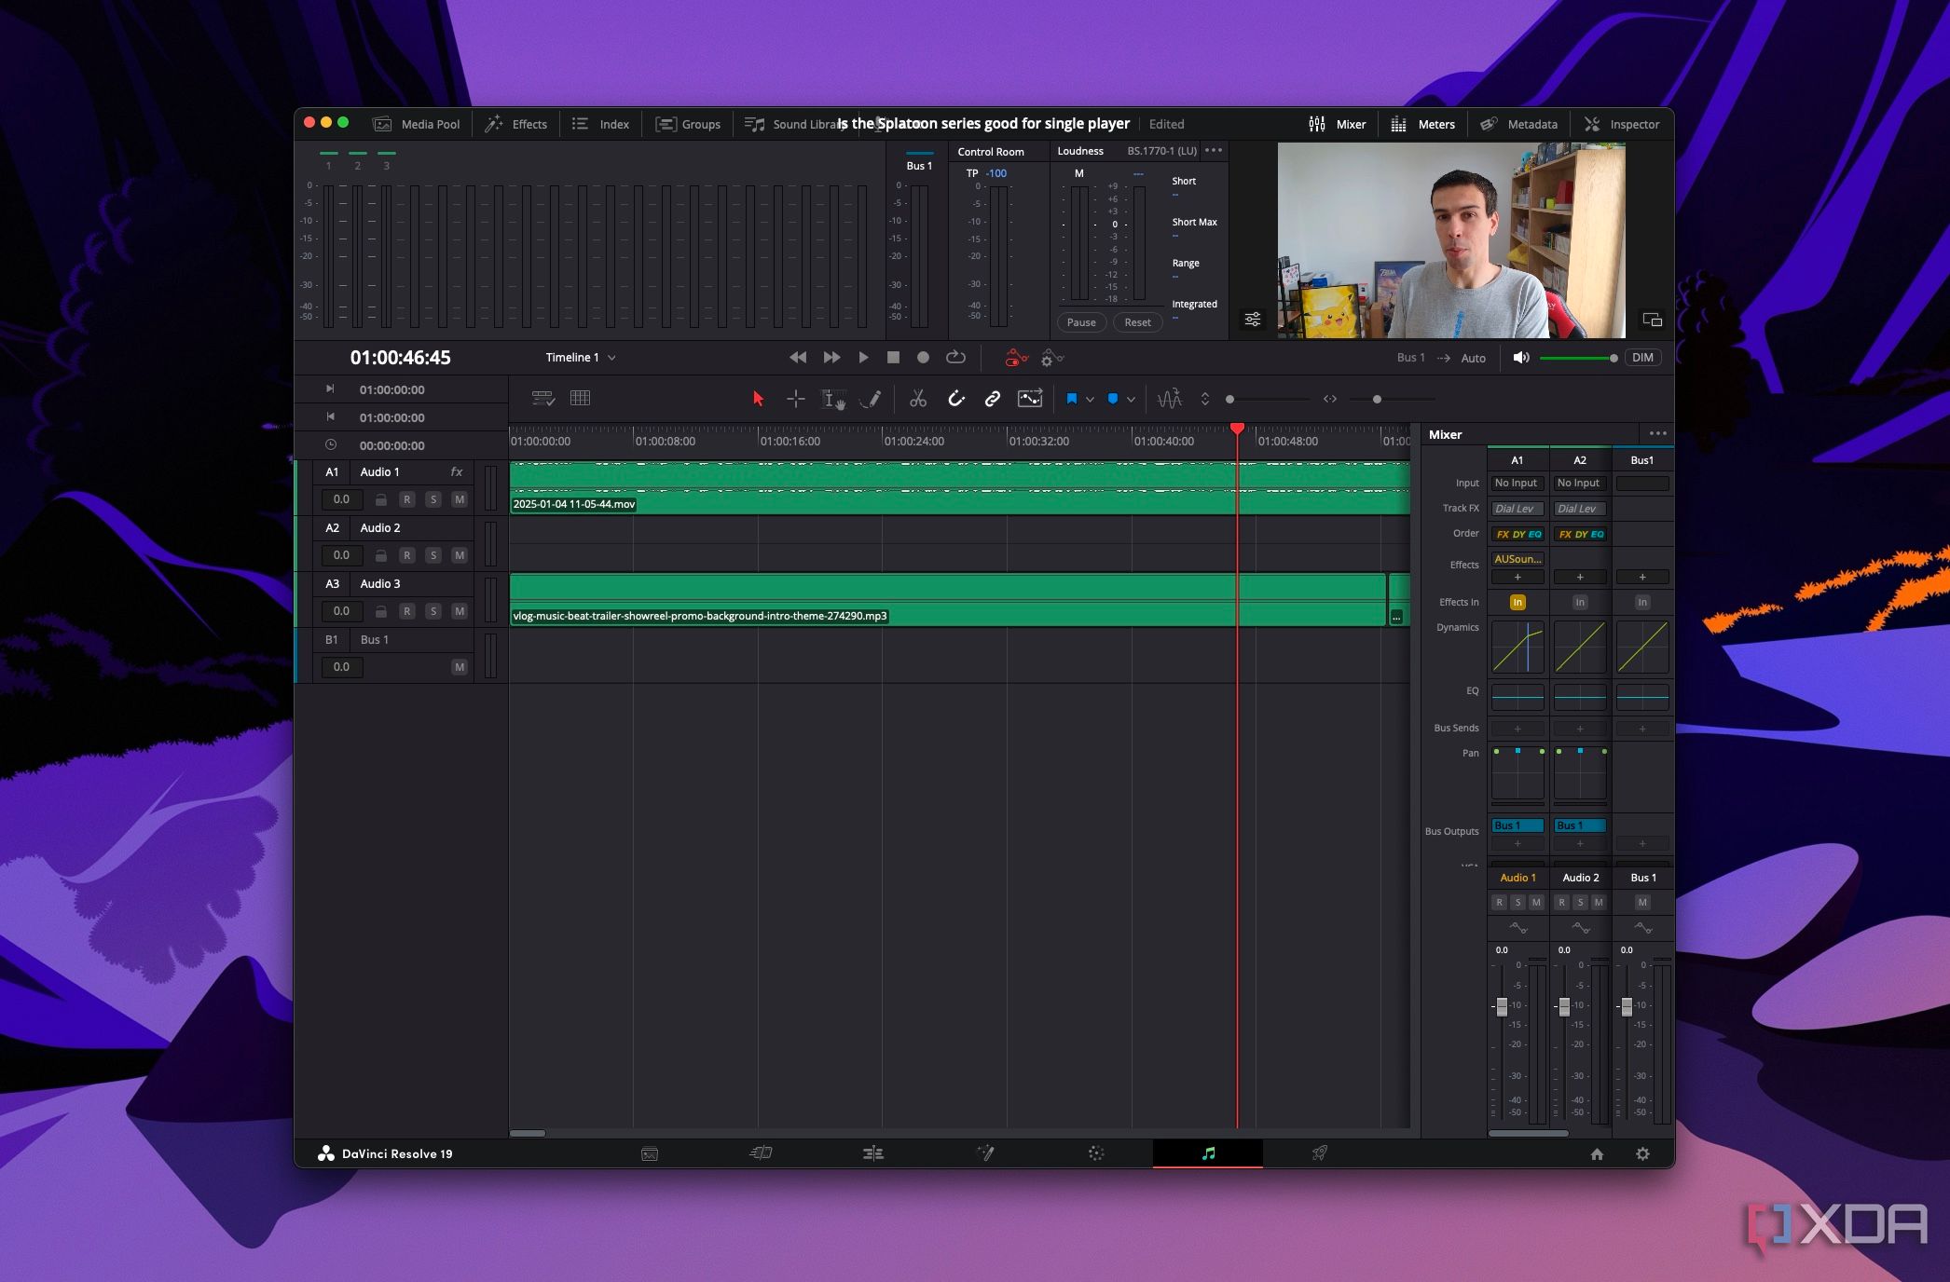This screenshot has width=1950, height=1282.
Task: Open the Flag/Marker tool
Action: pyautogui.click(x=1076, y=398)
